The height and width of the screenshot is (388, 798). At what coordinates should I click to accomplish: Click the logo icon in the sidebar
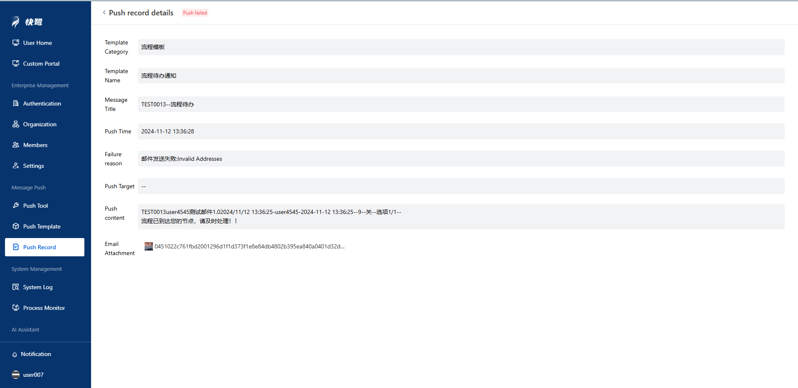(16, 22)
